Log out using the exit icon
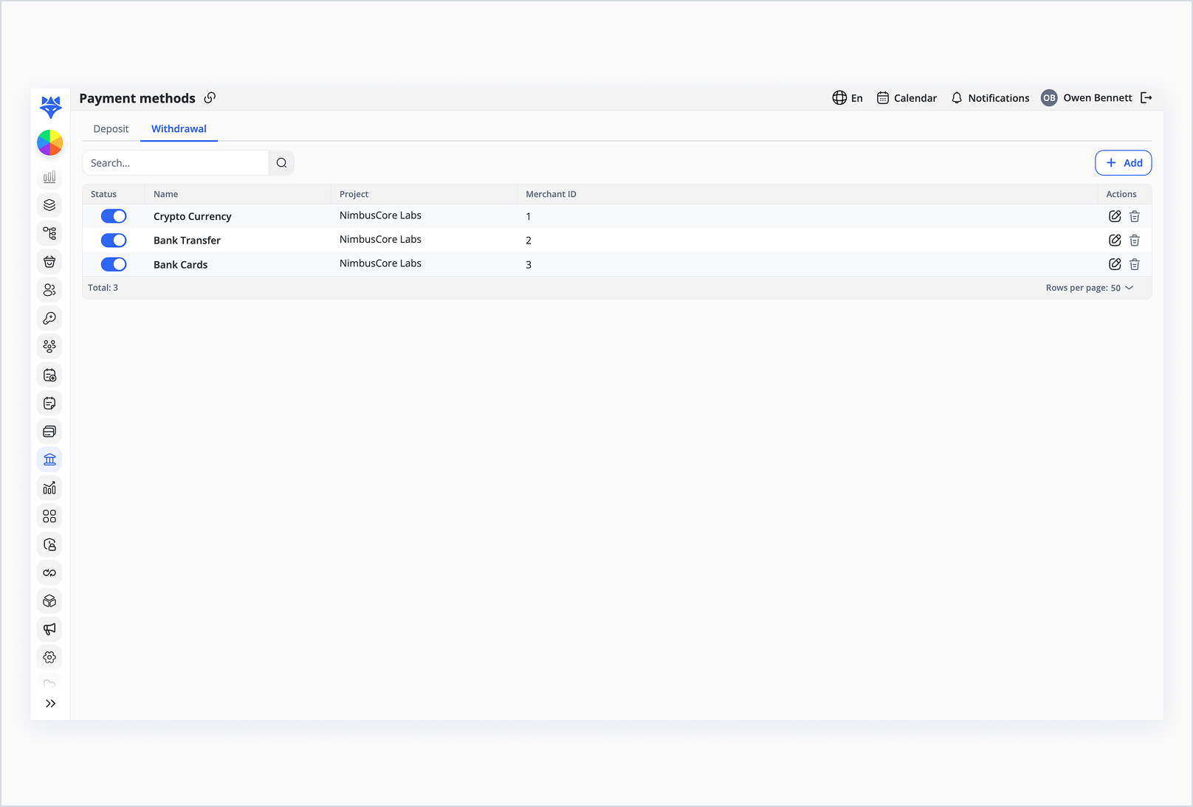 (1146, 97)
